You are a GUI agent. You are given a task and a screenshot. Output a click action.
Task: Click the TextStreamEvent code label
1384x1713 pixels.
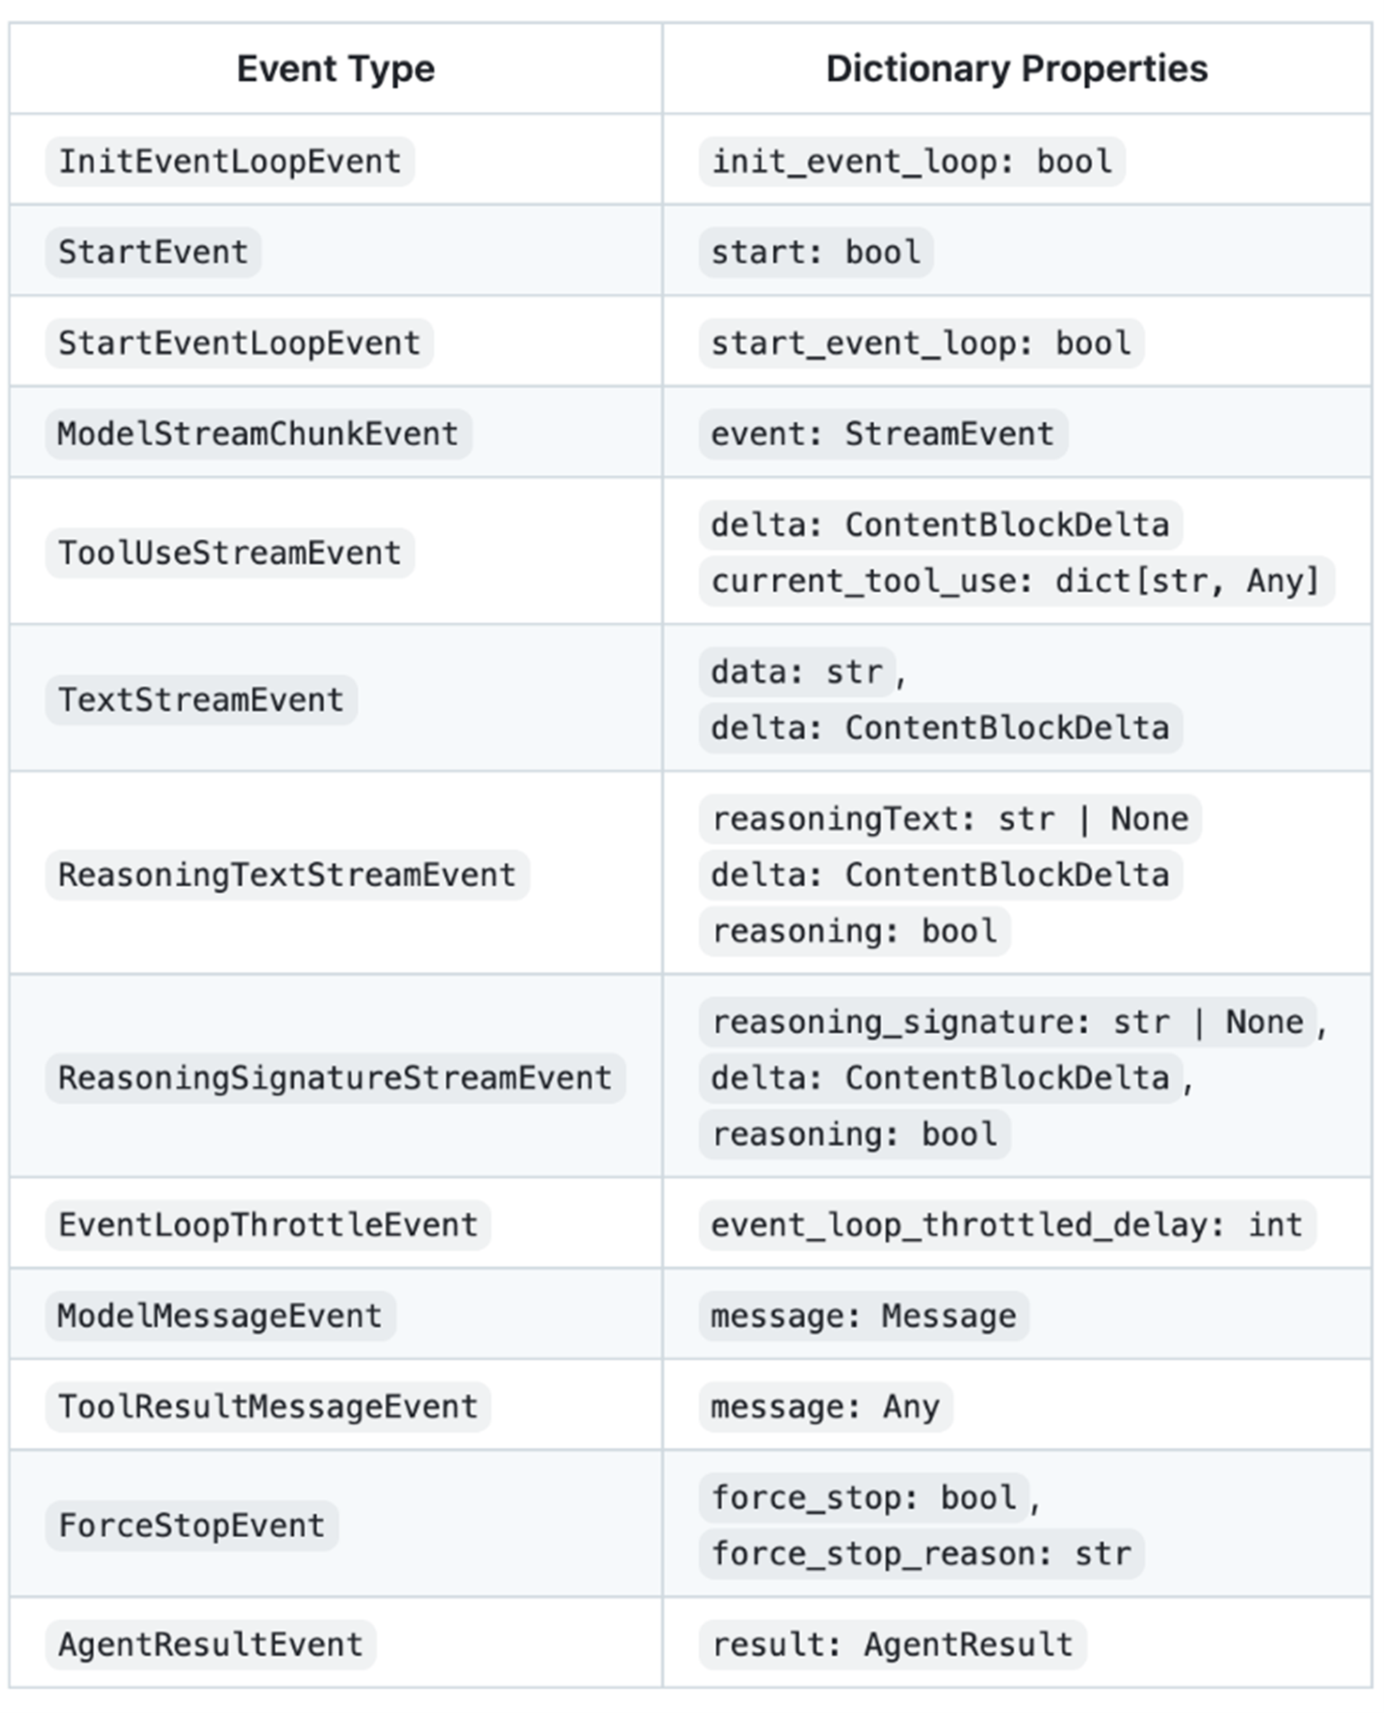pyautogui.click(x=201, y=700)
